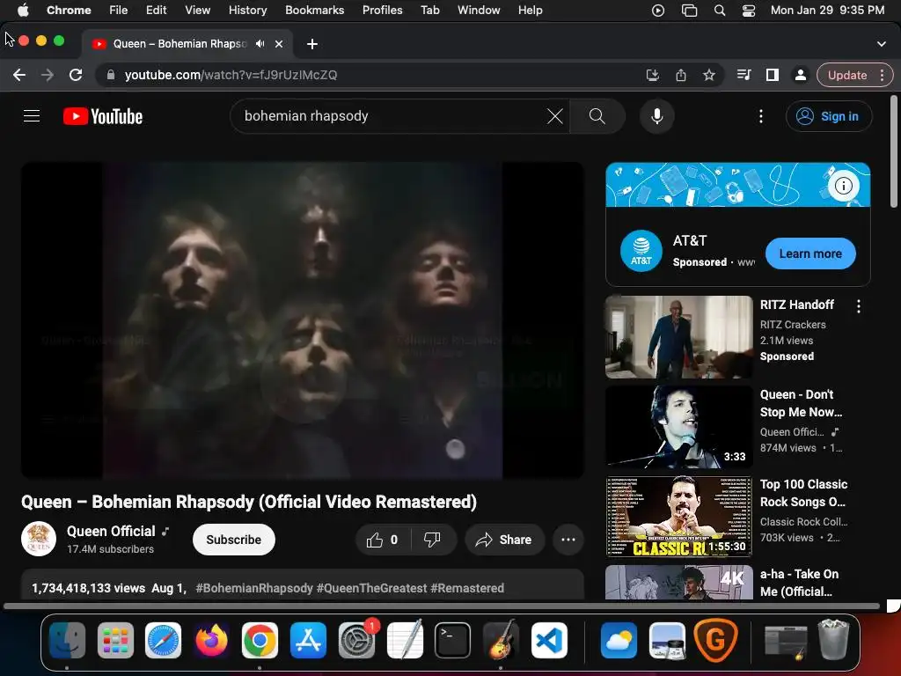Screen dimensions: 901x676
Task: Open Queen - Don't Stop Me Now thumbnail
Action: tap(678, 427)
